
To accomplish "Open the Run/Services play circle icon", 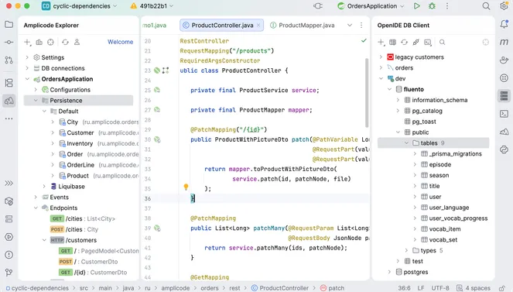I will pyautogui.click(x=9, y=237).
